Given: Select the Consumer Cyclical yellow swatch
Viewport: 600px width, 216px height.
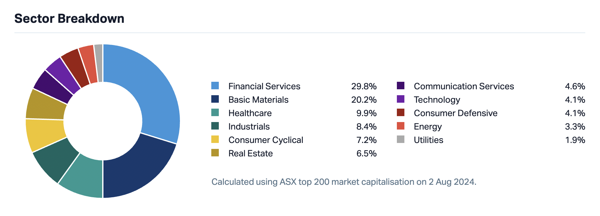Looking at the screenshot, I should [x=215, y=140].
